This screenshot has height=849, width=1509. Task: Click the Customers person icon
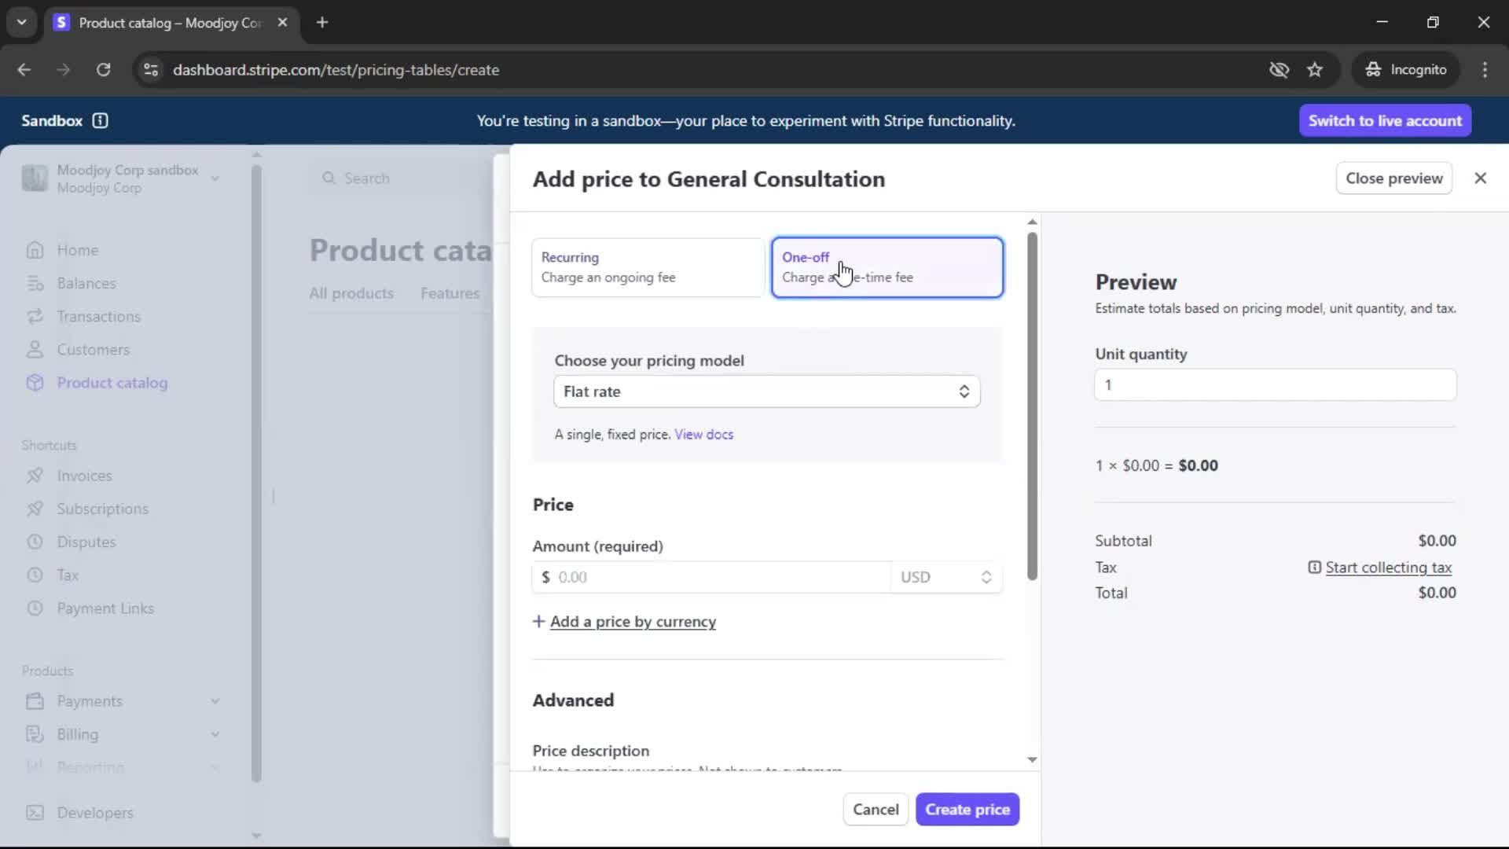click(x=35, y=350)
